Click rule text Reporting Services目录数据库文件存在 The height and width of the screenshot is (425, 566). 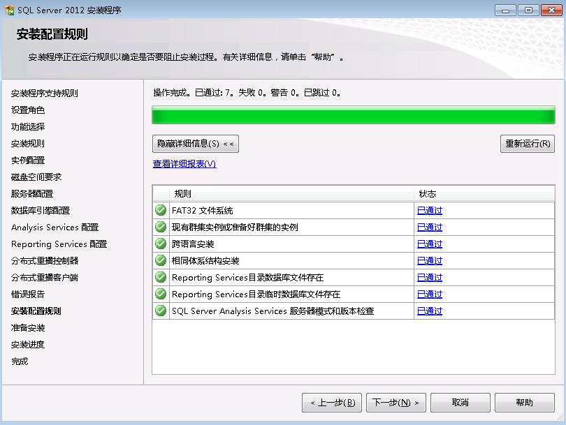(x=247, y=278)
